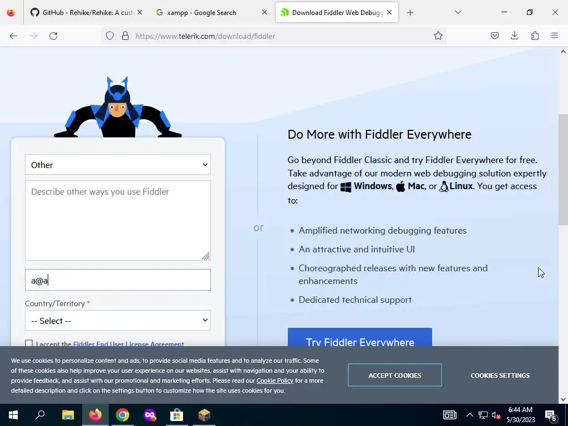Click the ACCEPT COOKIES button
Image resolution: width=568 pixels, height=426 pixels.
coord(394,376)
